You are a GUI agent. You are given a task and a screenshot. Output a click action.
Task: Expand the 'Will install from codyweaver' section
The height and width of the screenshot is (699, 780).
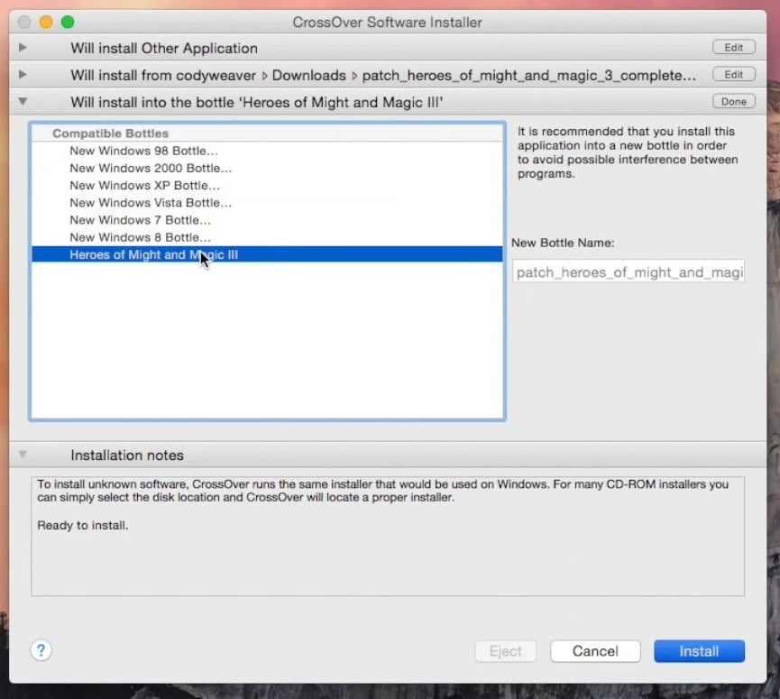pyautogui.click(x=23, y=75)
